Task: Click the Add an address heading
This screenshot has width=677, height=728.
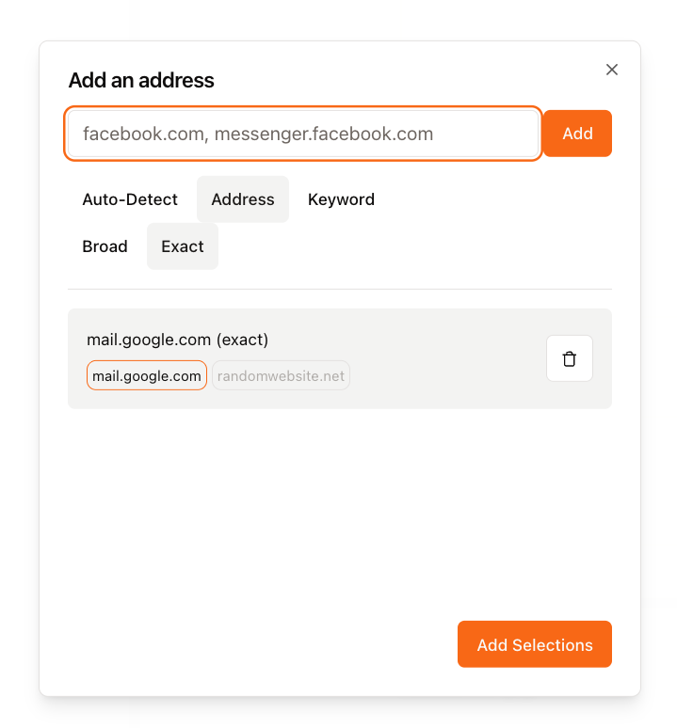Action: [x=141, y=81]
